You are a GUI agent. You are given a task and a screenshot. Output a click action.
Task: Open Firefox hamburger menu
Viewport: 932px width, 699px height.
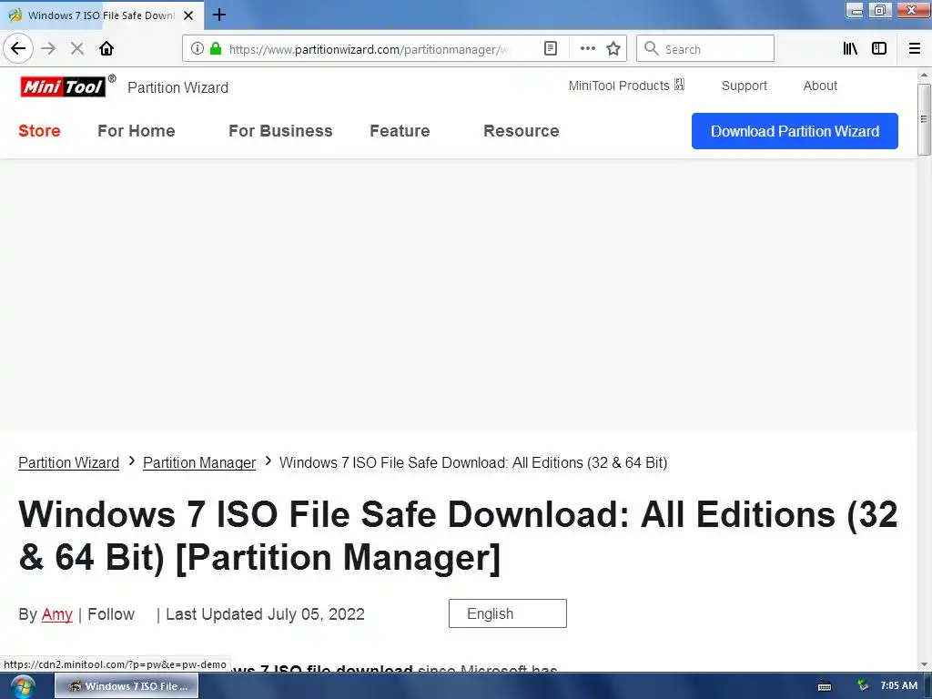click(915, 48)
